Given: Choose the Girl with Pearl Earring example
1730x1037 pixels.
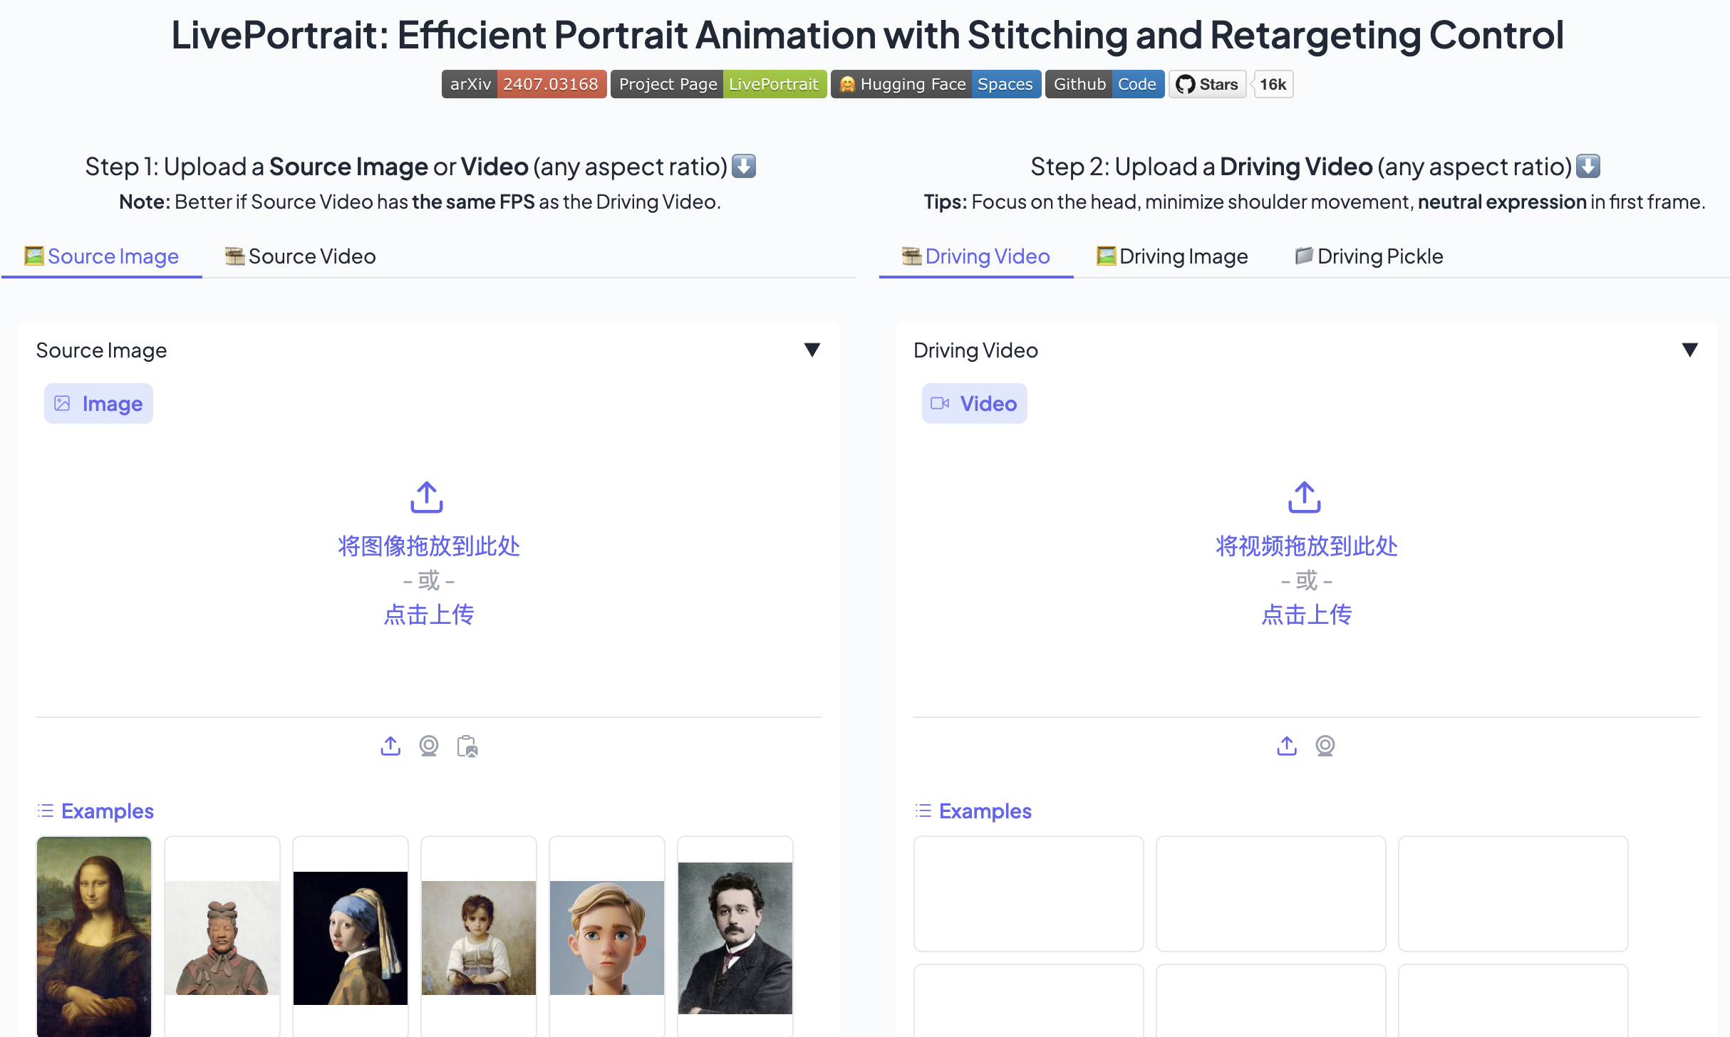Looking at the screenshot, I should click(x=351, y=937).
